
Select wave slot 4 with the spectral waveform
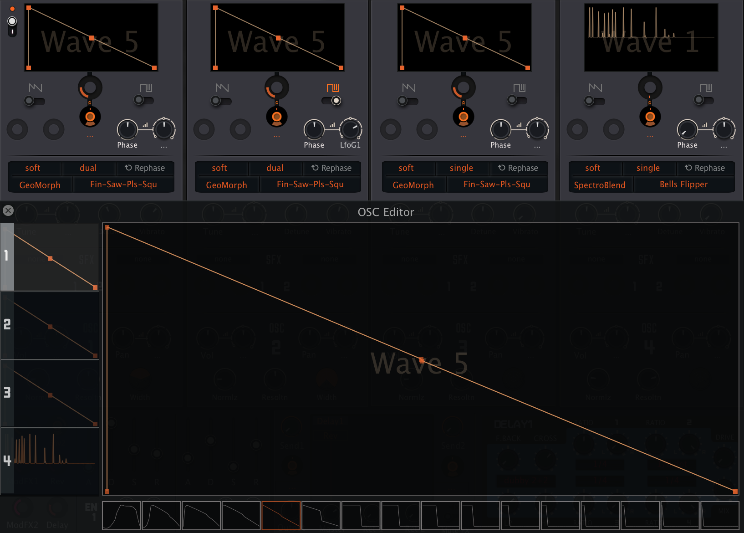click(x=50, y=461)
